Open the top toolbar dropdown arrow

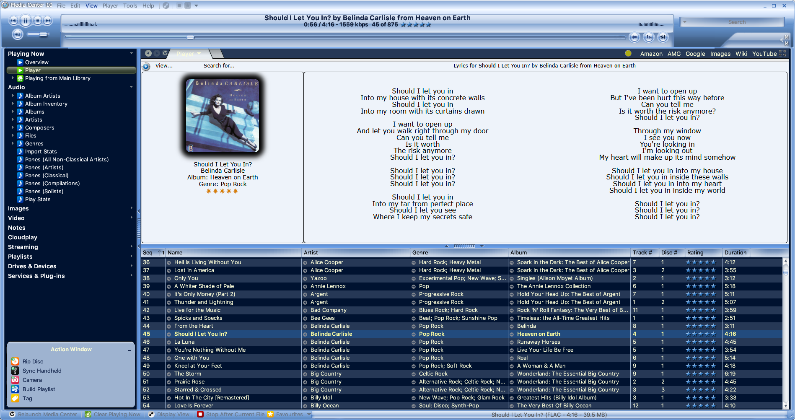[x=196, y=6]
